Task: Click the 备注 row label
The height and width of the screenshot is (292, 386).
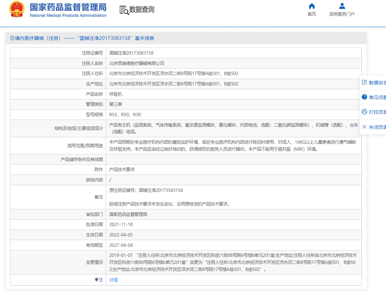Action: (x=99, y=197)
